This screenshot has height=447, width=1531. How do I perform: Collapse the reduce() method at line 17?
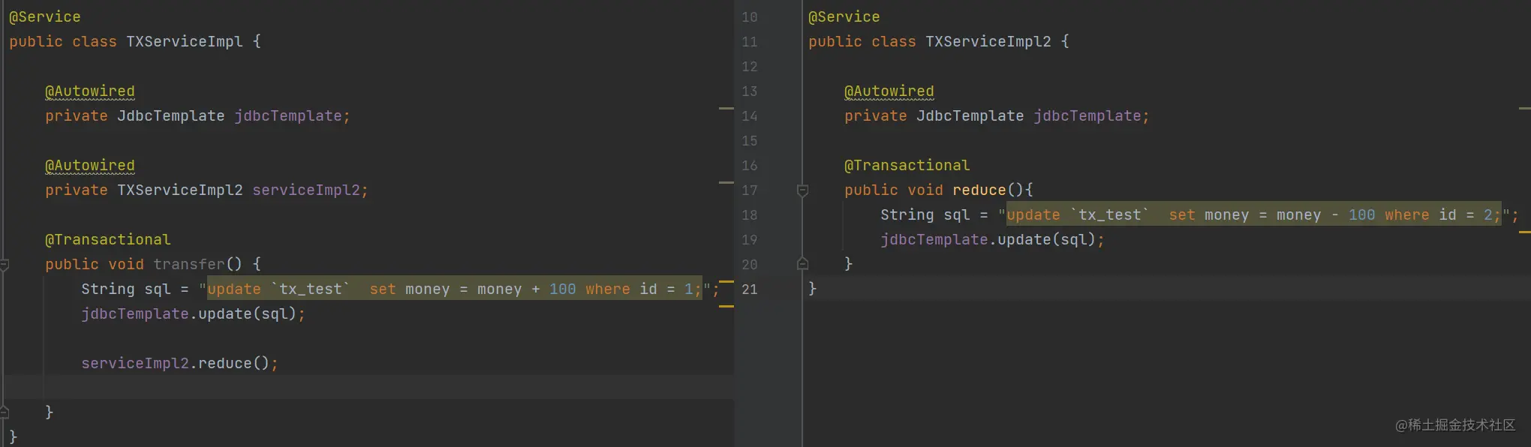point(802,190)
